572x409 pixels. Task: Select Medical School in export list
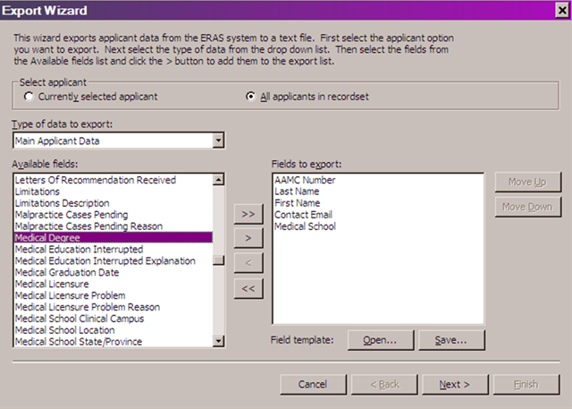[305, 226]
